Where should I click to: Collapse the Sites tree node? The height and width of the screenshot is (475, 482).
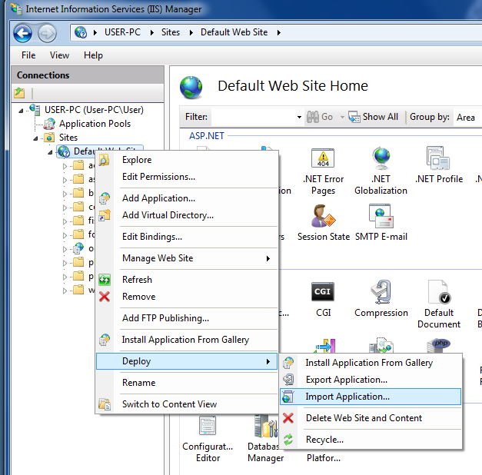[x=38, y=138]
